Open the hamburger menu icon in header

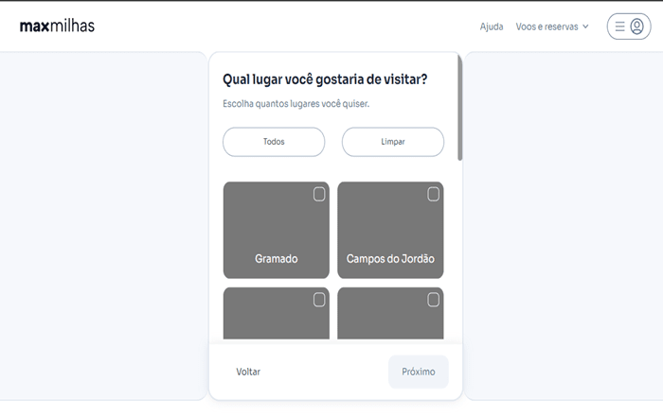pos(620,26)
